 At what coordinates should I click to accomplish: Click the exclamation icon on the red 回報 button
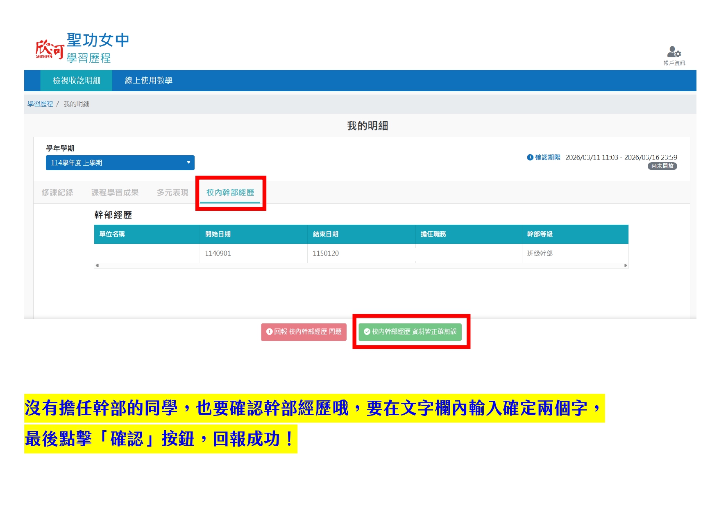269,332
